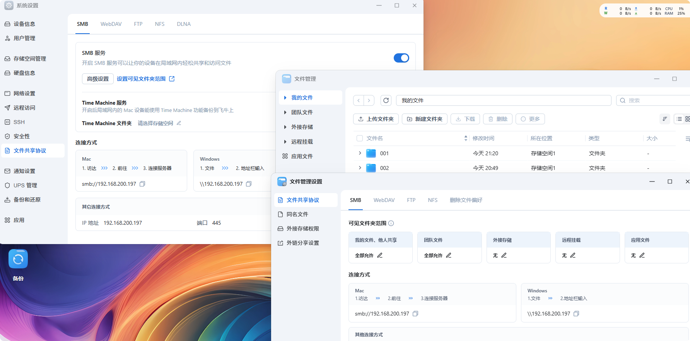Open 网络设置 in System Settings
This screenshot has height=341, width=690.
click(x=33, y=93)
